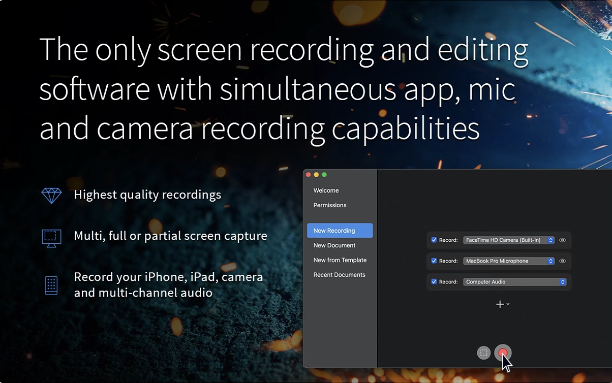
Task: Toggle Record checkbox for Computer Audio
Action: [x=434, y=282]
